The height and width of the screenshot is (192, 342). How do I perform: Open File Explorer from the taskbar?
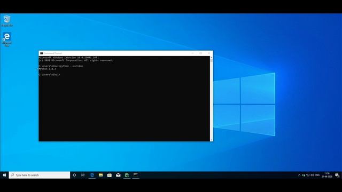101,175
